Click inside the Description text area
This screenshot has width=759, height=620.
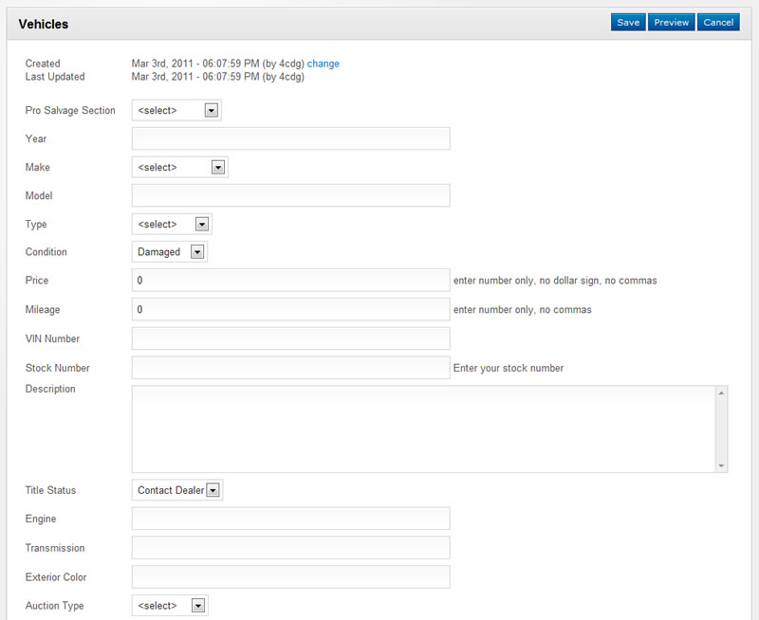coord(423,429)
